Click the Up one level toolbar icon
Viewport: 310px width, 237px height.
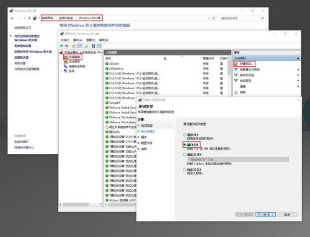point(74,46)
